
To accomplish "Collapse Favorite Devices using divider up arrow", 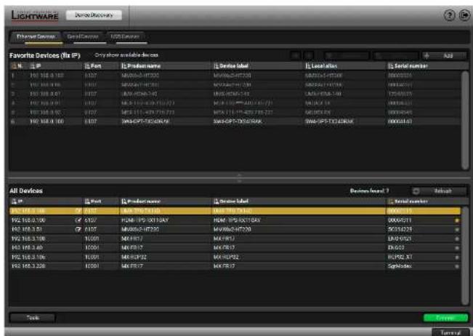I will [x=239, y=175].
